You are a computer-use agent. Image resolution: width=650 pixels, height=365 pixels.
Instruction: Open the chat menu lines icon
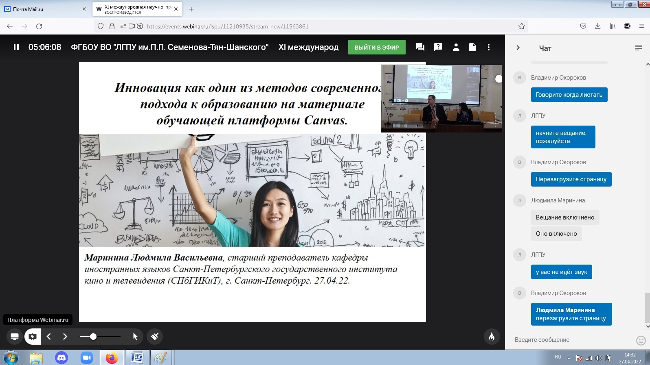tap(639, 48)
